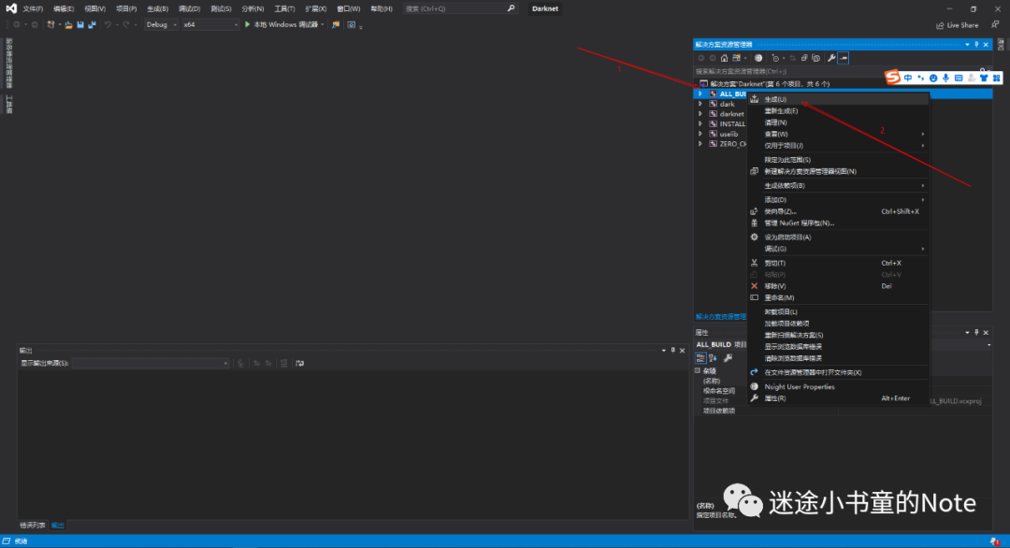Click the New Project toolbar icon
The height and width of the screenshot is (548, 1010).
(x=50, y=24)
